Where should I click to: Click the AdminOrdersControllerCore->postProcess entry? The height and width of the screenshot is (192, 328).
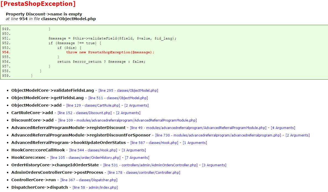[57, 173]
